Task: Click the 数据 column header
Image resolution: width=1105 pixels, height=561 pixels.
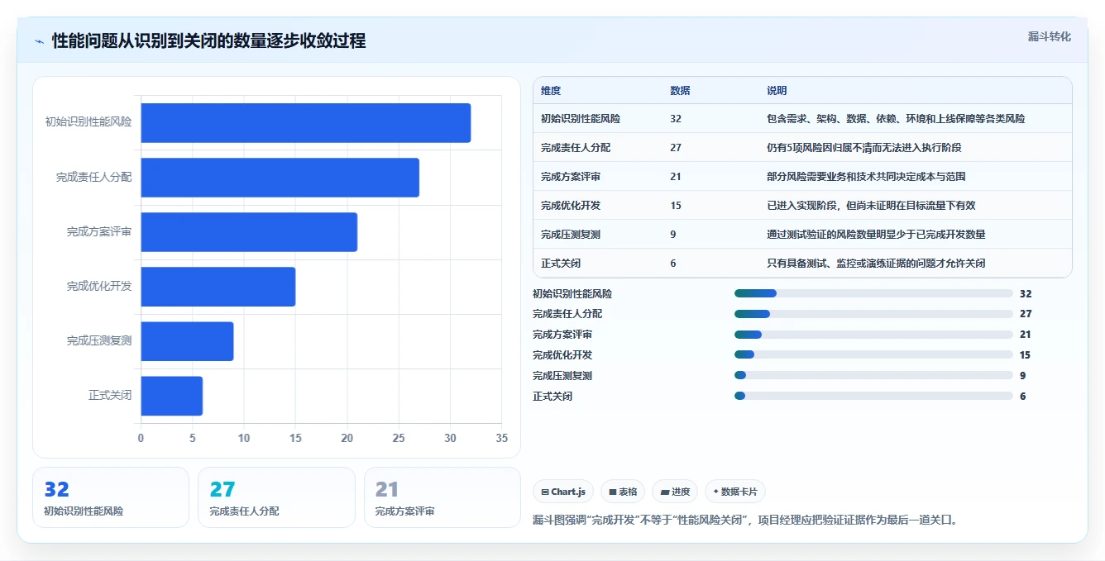Action: (x=680, y=91)
